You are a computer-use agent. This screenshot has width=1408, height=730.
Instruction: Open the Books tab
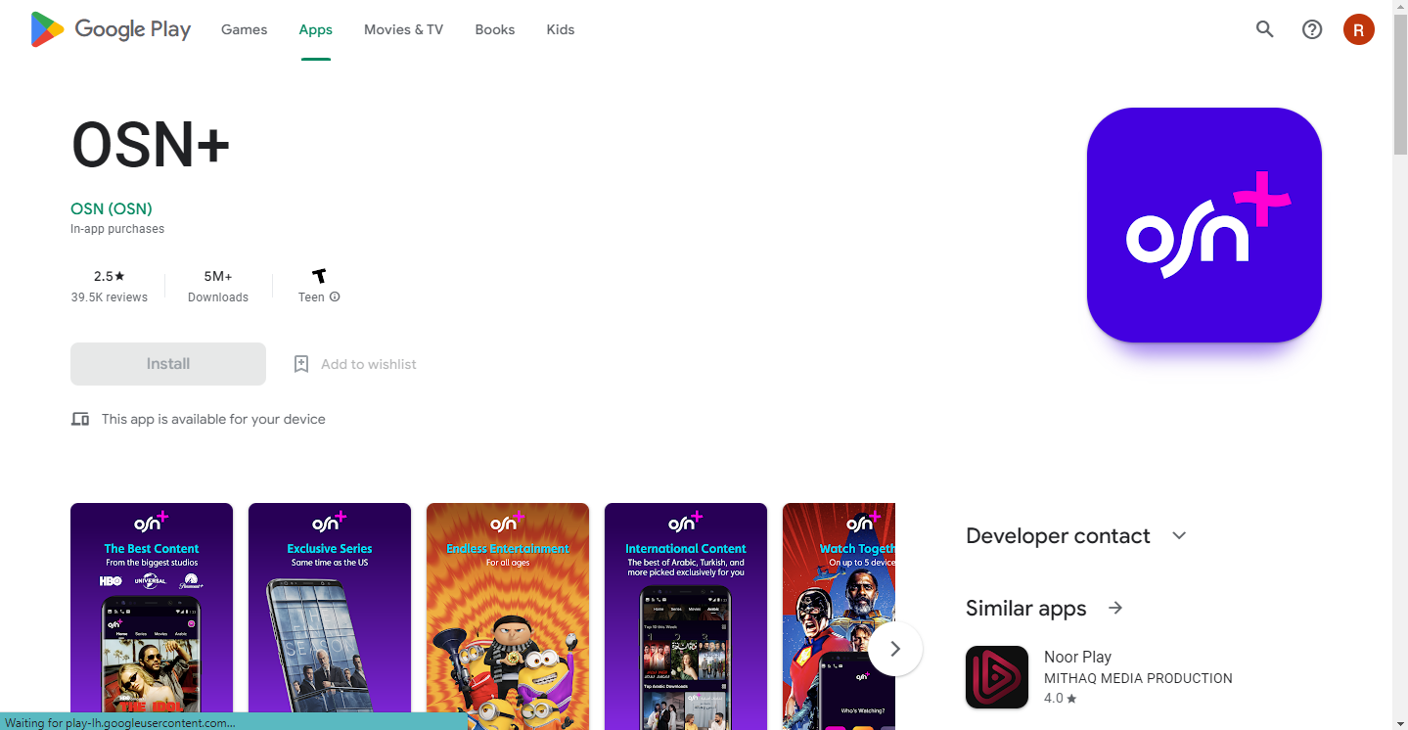pyautogui.click(x=495, y=29)
